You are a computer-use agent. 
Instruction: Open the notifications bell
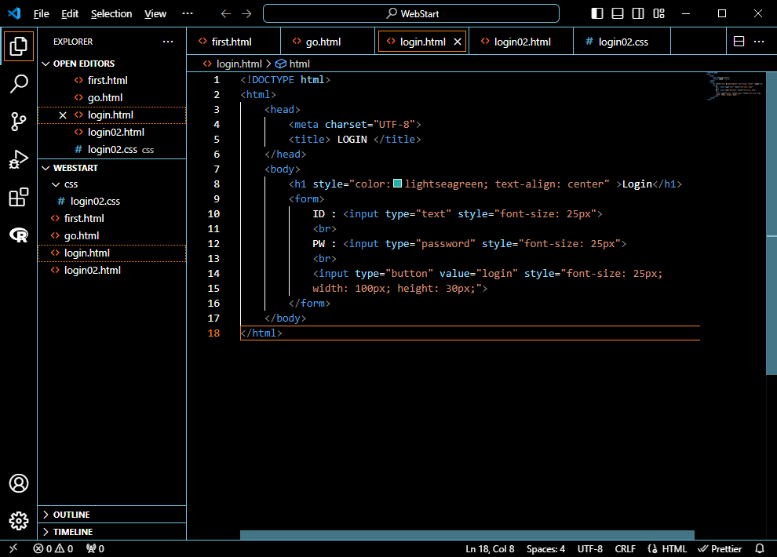pos(760,548)
